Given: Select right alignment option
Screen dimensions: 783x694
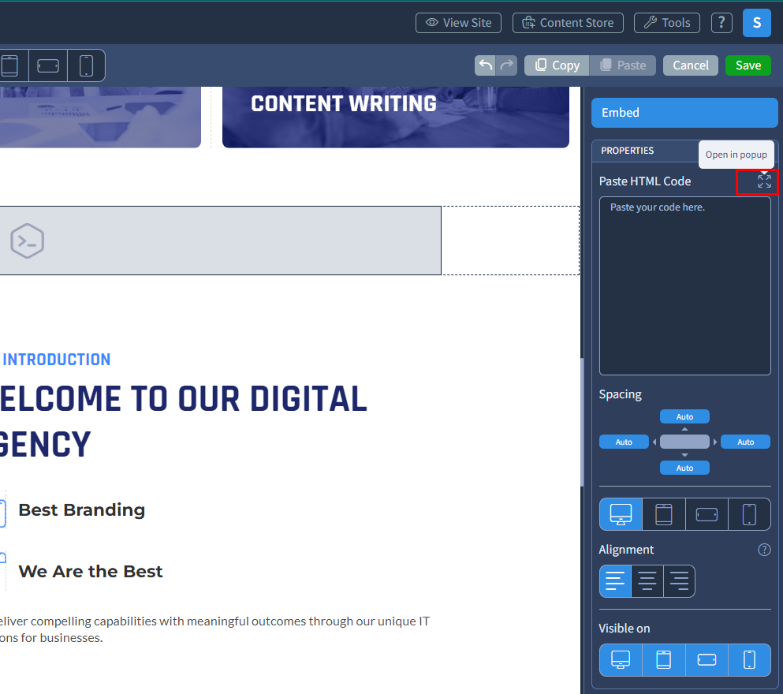Looking at the screenshot, I should pyautogui.click(x=679, y=581).
